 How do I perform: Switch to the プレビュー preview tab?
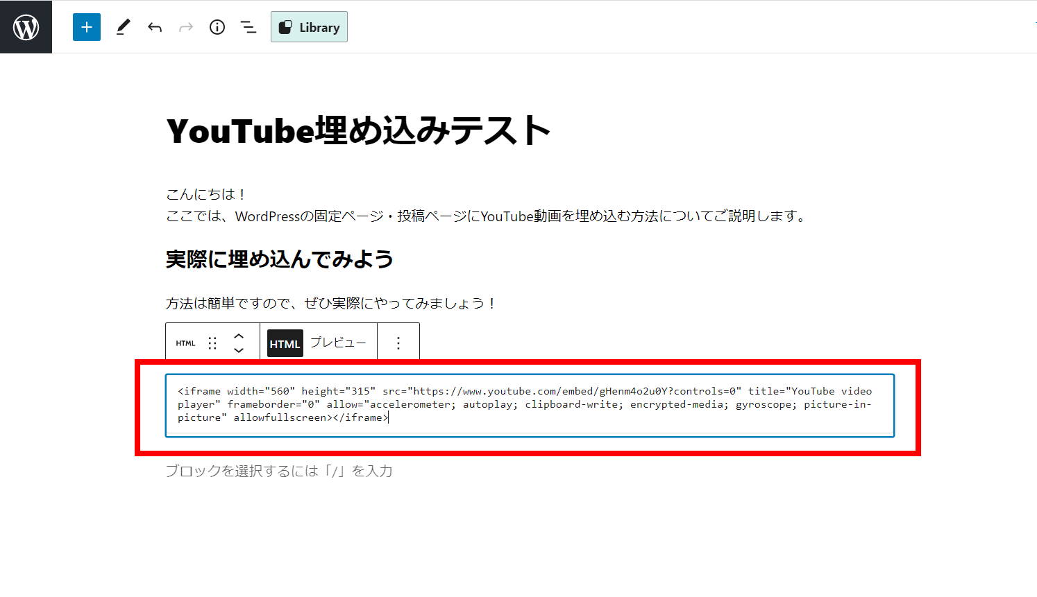(338, 343)
